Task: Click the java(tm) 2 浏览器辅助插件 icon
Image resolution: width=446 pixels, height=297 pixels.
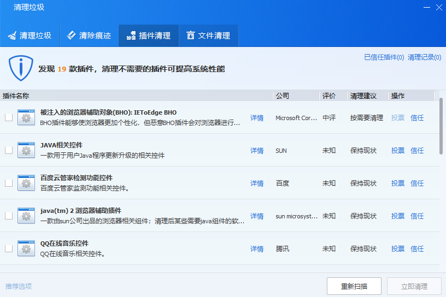Action: point(26,216)
